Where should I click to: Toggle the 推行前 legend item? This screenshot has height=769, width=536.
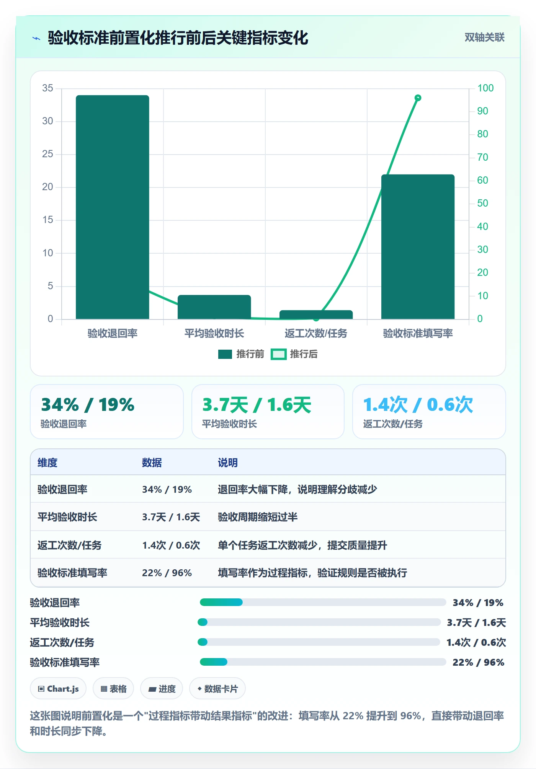[x=241, y=354]
